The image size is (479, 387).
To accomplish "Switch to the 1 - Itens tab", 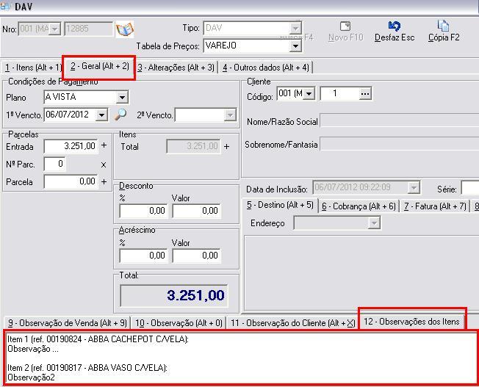I will (32, 68).
